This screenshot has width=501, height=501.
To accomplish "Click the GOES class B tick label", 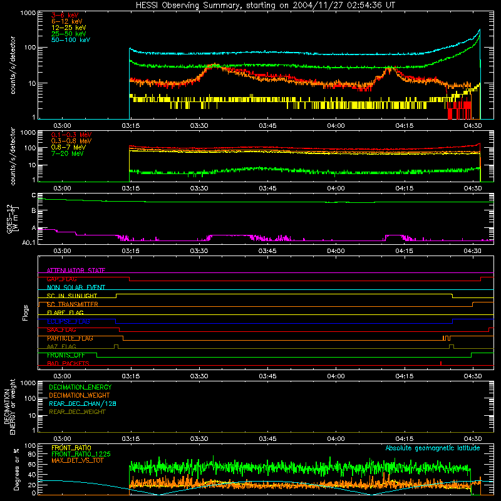I will (34, 210).
